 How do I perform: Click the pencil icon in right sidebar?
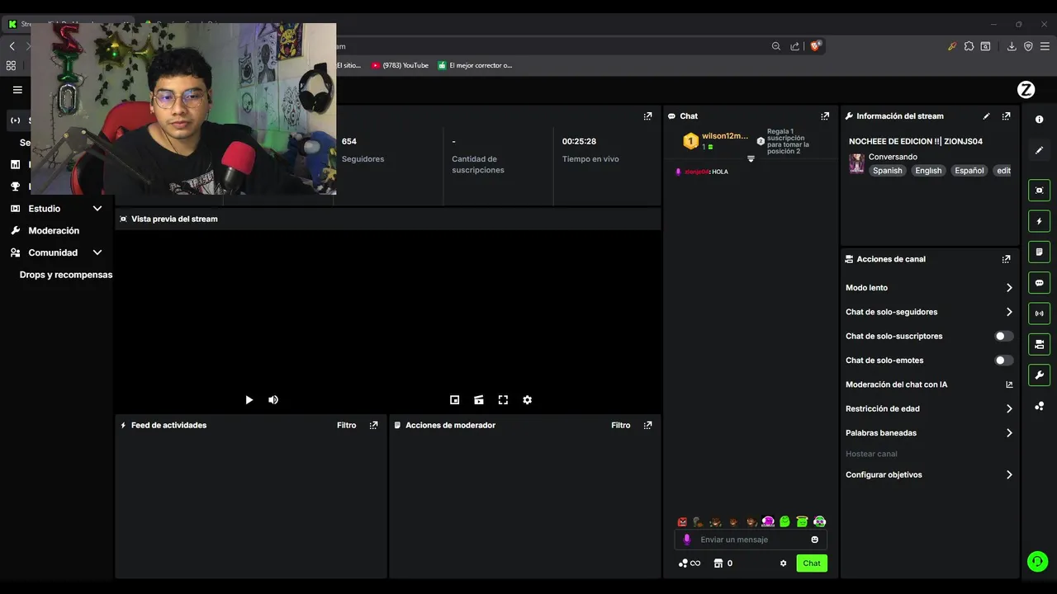[x=1039, y=150]
